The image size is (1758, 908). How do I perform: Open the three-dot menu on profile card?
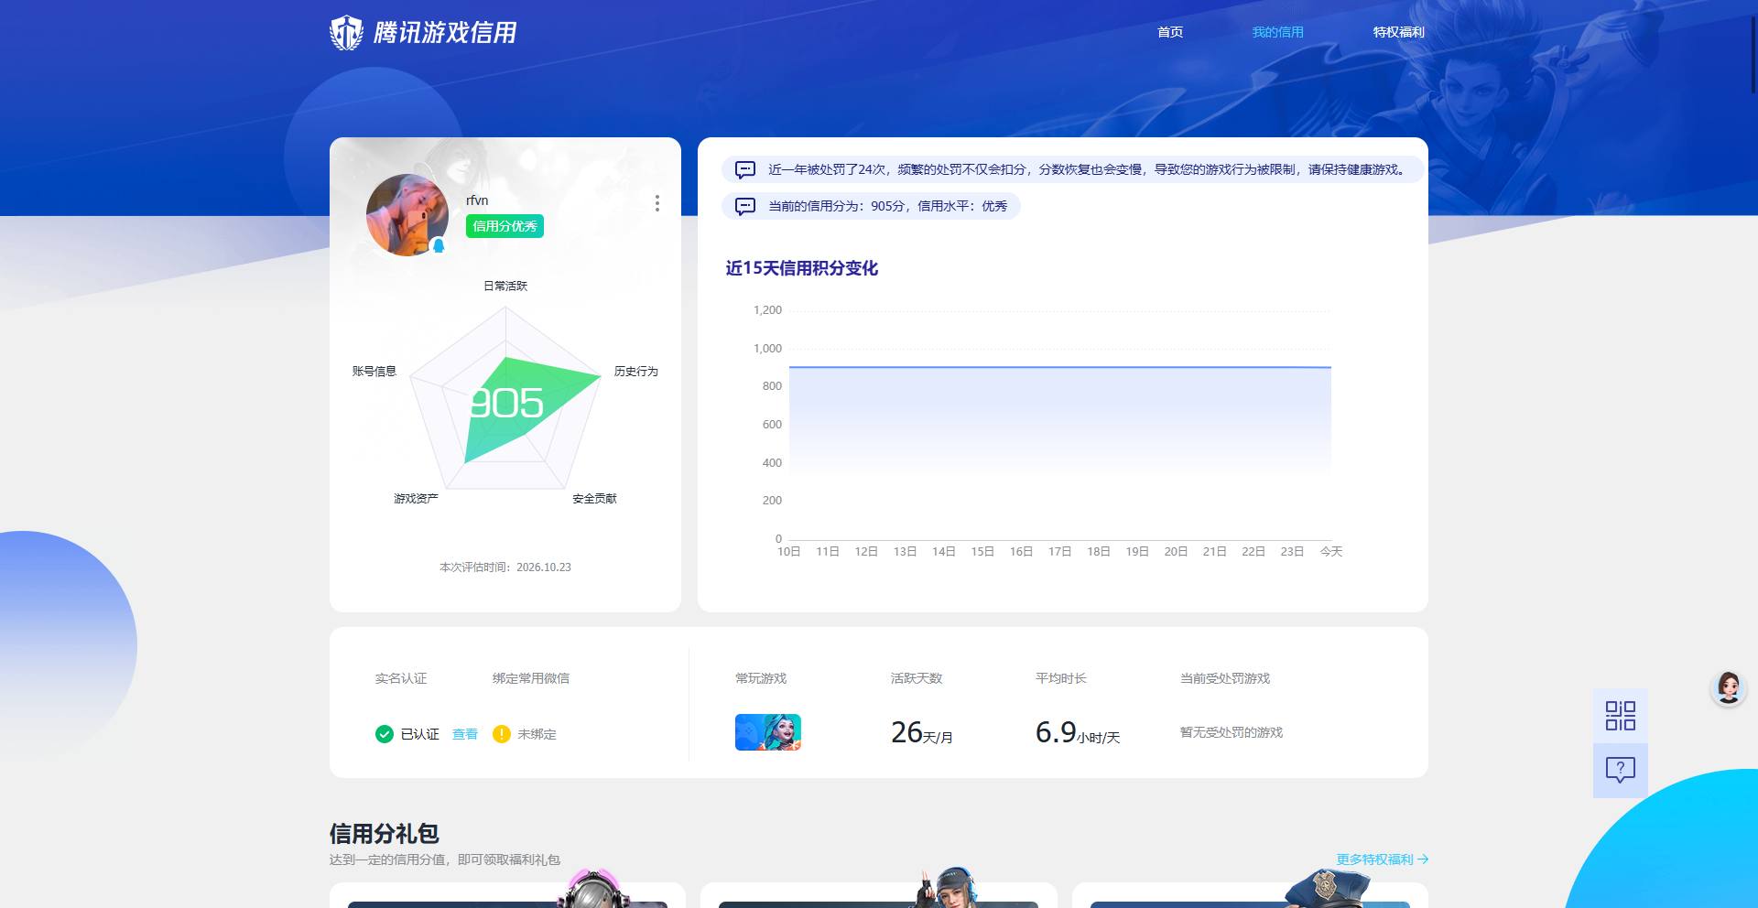pyautogui.click(x=657, y=203)
